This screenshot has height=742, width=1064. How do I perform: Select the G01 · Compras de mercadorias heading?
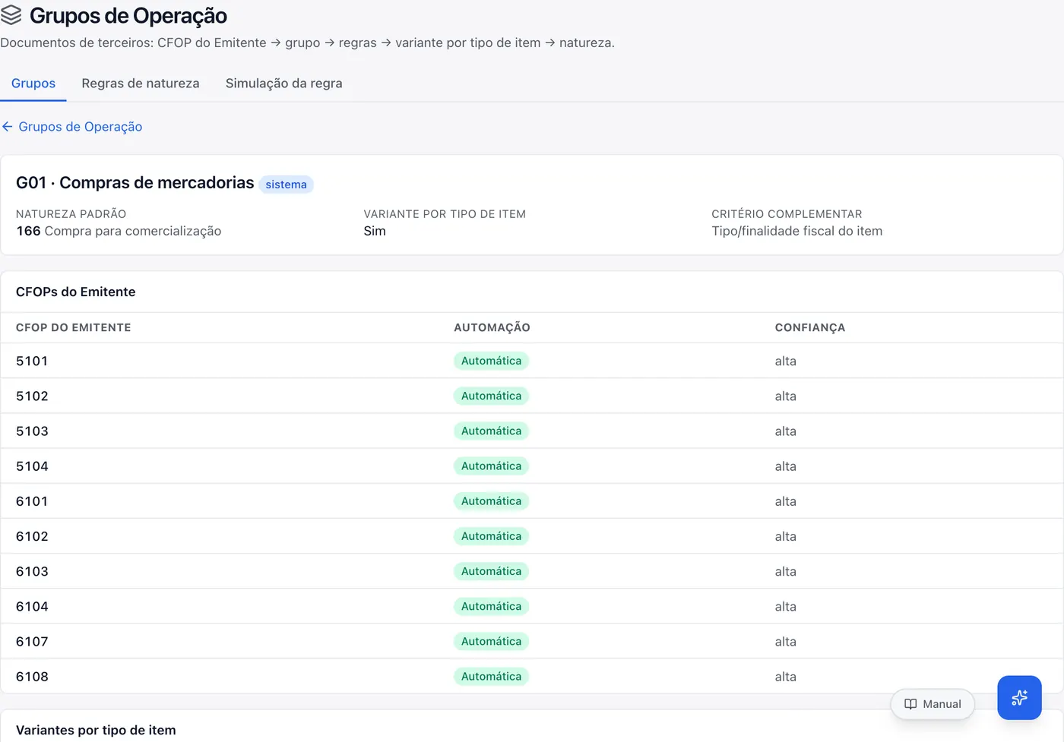(x=135, y=183)
